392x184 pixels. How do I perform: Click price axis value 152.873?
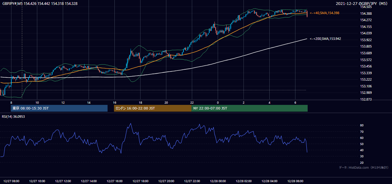(366, 99)
